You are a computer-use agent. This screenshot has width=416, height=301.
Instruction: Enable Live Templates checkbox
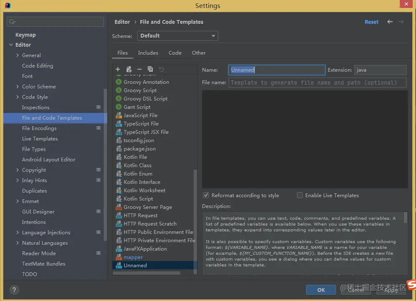tap(300, 195)
